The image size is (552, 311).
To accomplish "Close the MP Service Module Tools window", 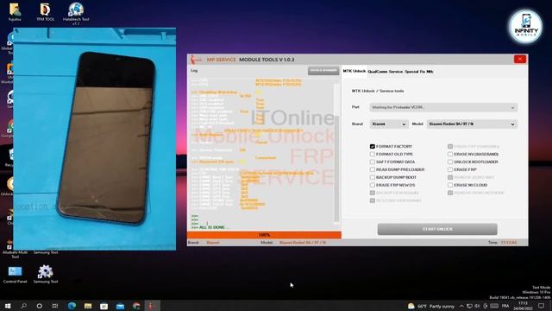I will tap(520, 60).
